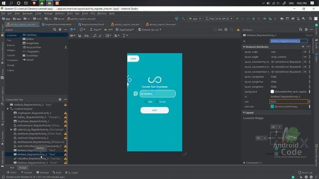Open the Tools menu
319x179 pixels.
(85, 13)
